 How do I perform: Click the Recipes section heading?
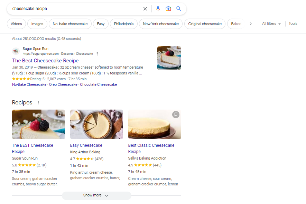[x=22, y=102]
